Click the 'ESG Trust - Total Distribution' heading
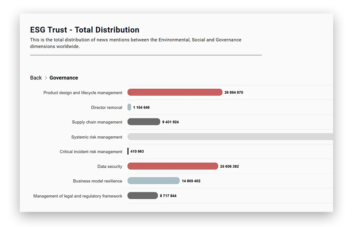Image resolution: width=354 pixels, height=227 pixels. (85, 30)
